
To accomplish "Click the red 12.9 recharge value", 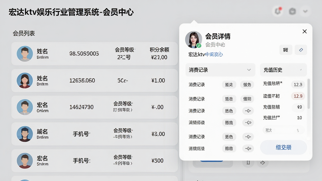I will coord(298,96).
